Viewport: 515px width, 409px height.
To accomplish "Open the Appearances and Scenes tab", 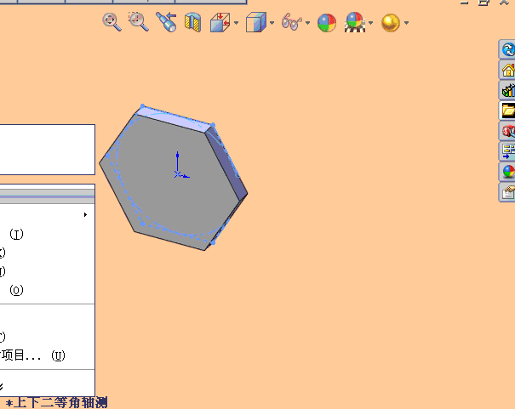I will (x=507, y=172).
